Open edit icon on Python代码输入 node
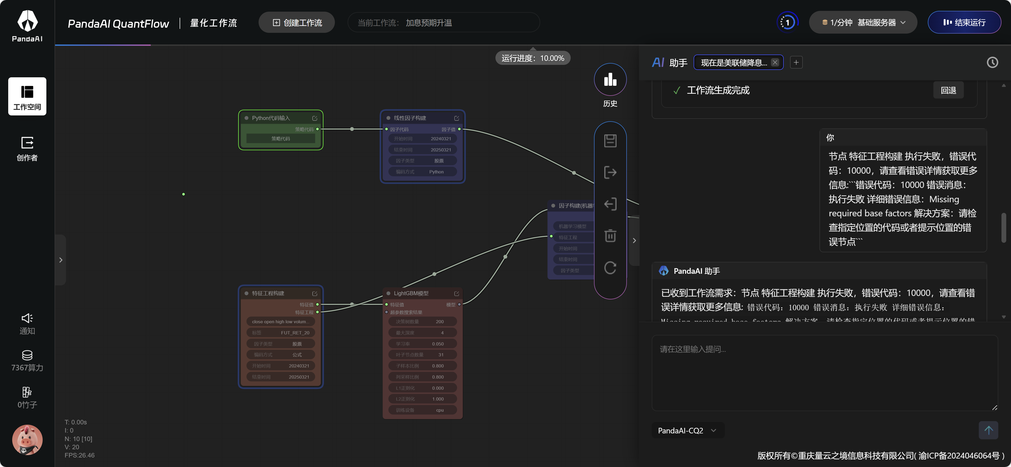 pyautogui.click(x=314, y=118)
